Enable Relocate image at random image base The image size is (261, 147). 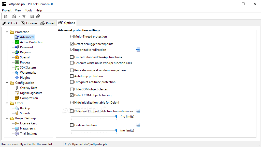coord(72,70)
